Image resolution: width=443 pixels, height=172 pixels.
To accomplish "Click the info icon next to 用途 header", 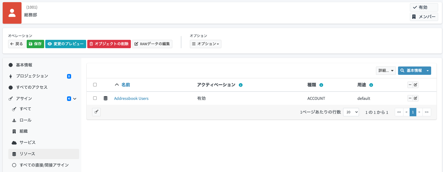I will 371,85.
